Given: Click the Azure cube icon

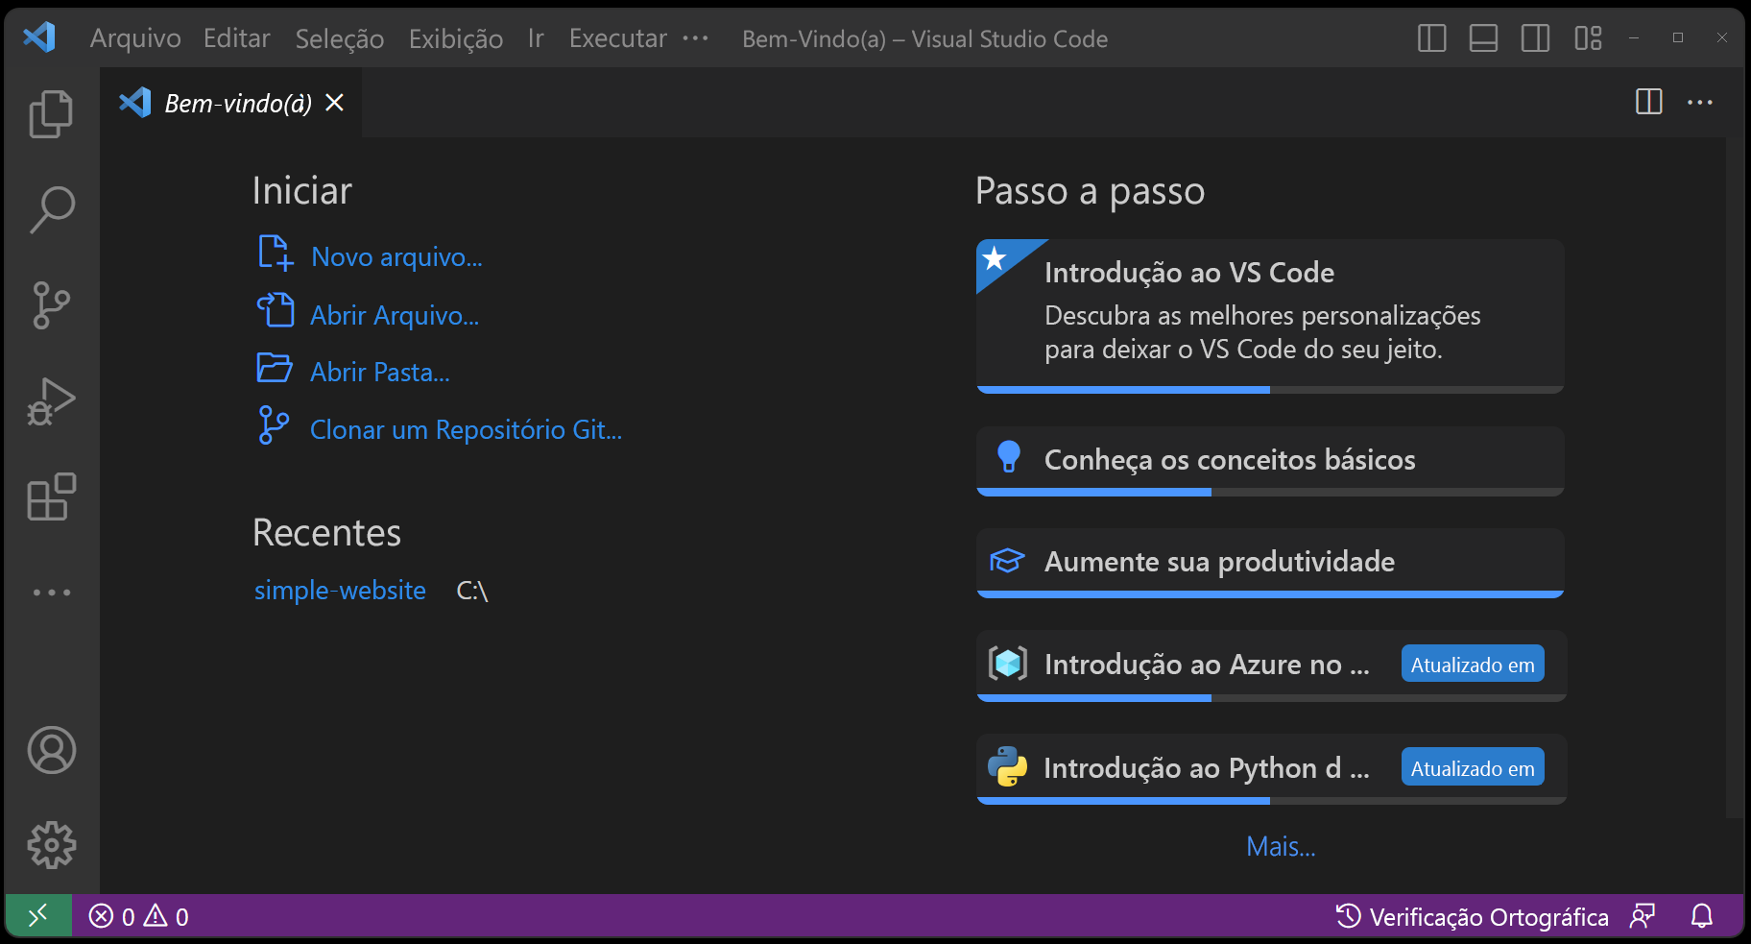Looking at the screenshot, I should point(1007,663).
